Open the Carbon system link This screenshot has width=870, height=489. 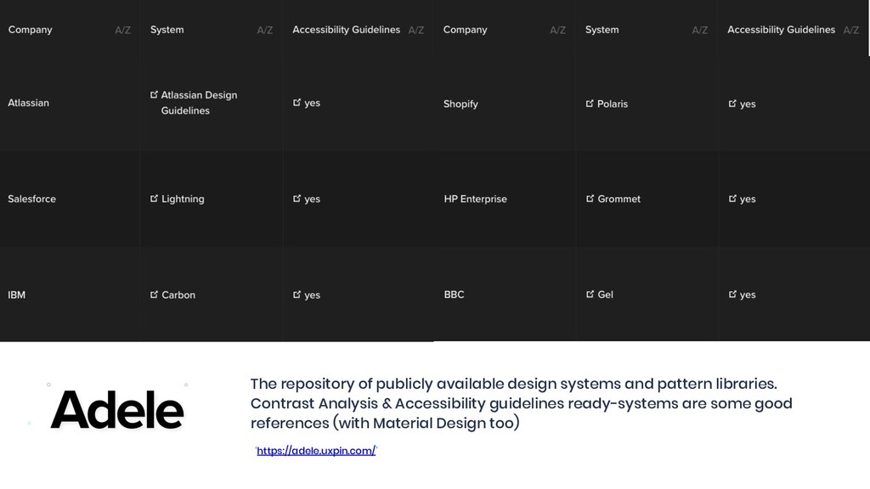(x=178, y=295)
